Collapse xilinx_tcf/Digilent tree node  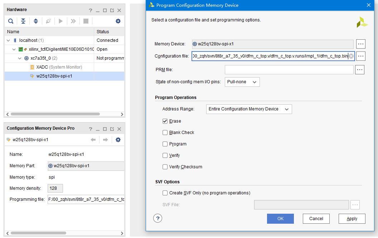(14, 49)
